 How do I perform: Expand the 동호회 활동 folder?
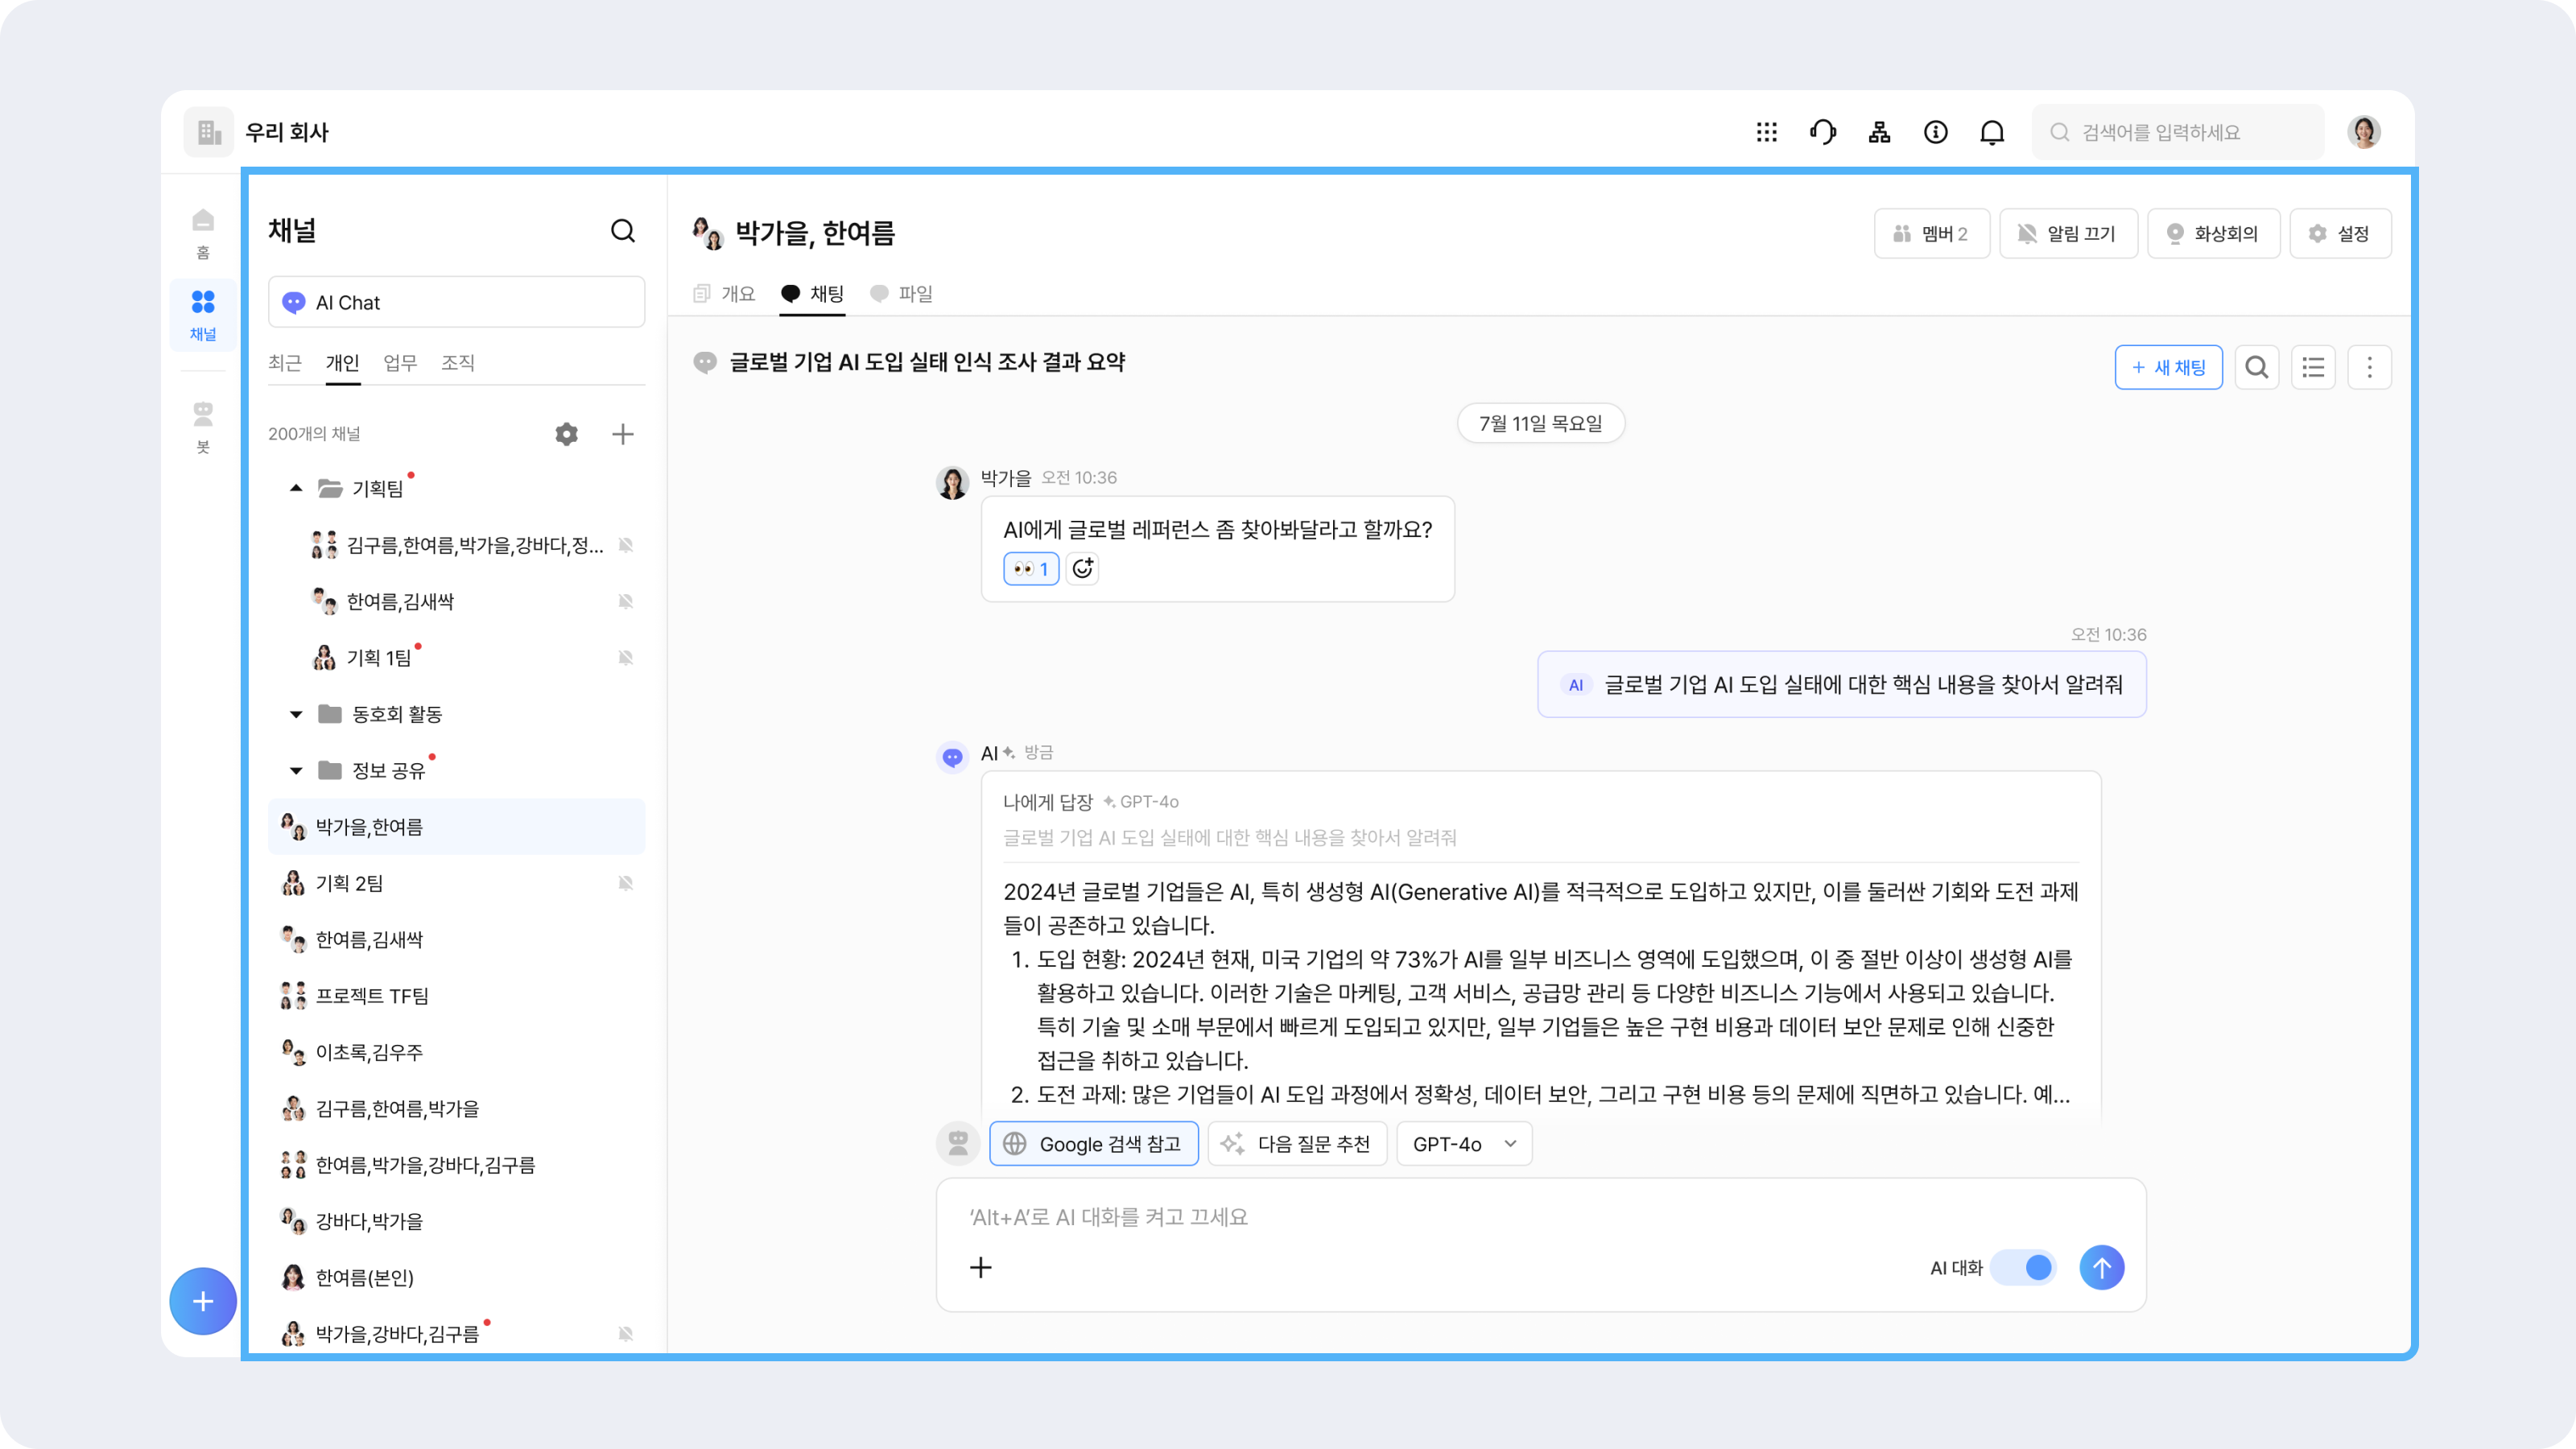[x=296, y=714]
